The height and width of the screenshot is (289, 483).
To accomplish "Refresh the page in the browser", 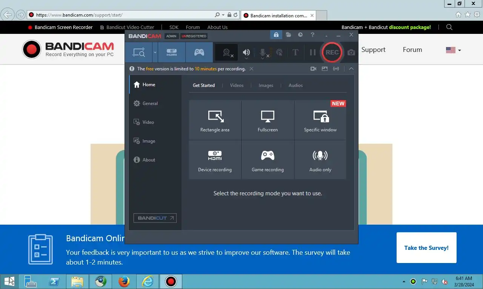I will 236,15.
